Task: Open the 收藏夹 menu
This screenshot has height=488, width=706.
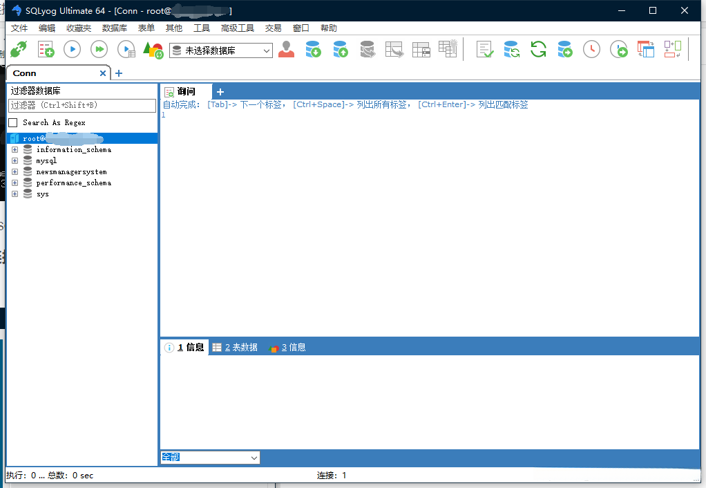Action: click(79, 28)
